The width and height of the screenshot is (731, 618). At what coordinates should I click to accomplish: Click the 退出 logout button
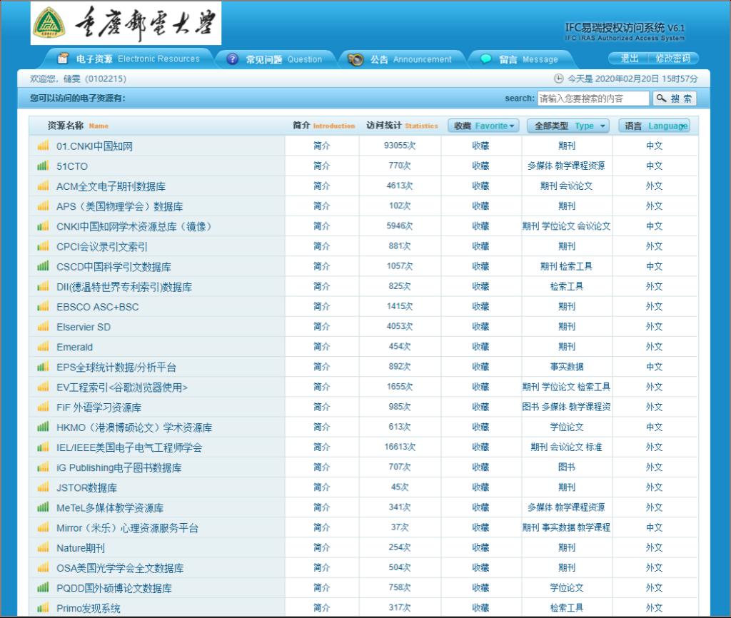pos(629,59)
